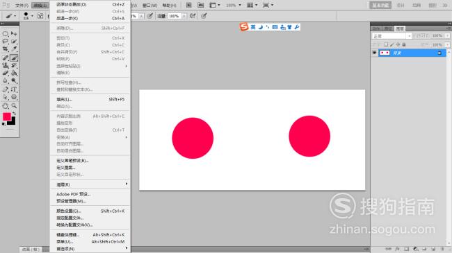Select the History Brush tool
The height and width of the screenshot is (253, 452).
click(14, 65)
